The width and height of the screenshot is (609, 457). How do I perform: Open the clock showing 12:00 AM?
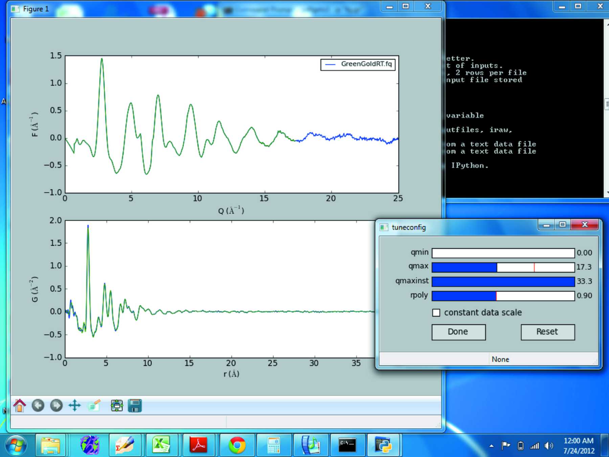tap(579, 445)
